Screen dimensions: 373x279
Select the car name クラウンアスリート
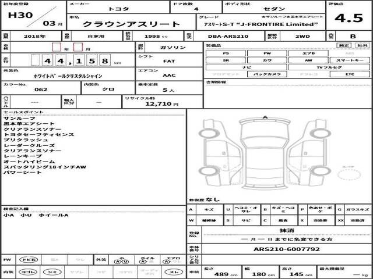tap(131, 24)
